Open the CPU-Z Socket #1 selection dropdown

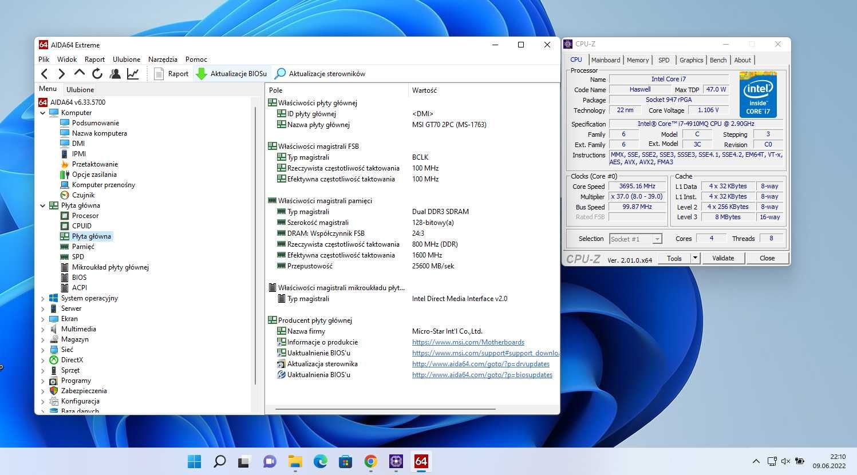pyautogui.click(x=635, y=239)
